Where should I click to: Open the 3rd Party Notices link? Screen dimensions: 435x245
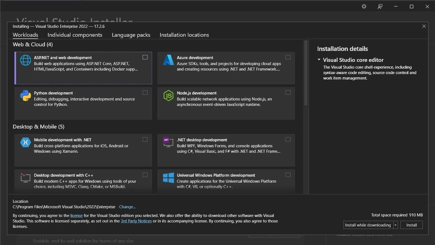tap(136, 221)
